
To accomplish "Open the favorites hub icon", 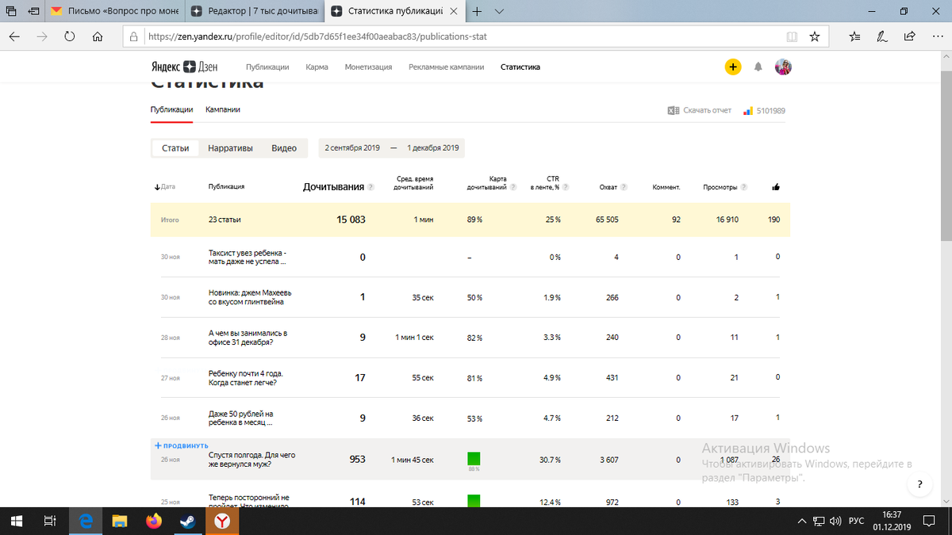I will (x=854, y=36).
